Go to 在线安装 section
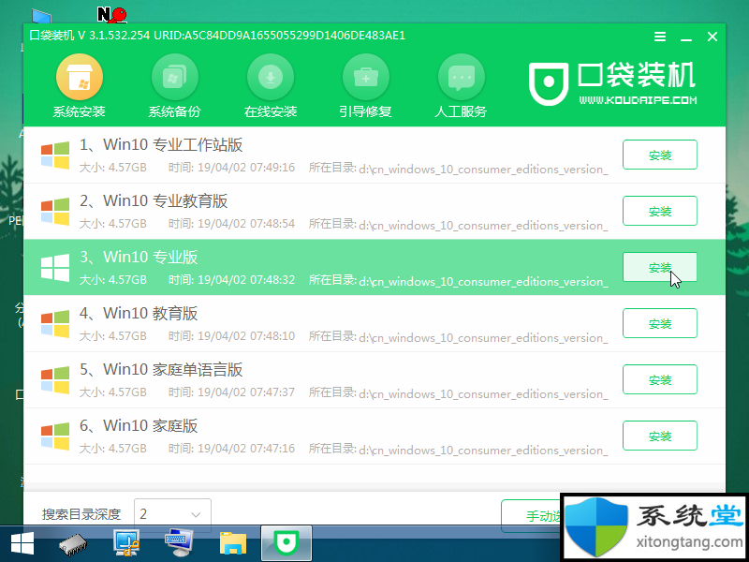This screenshot has height=562, width=749. 271,87
